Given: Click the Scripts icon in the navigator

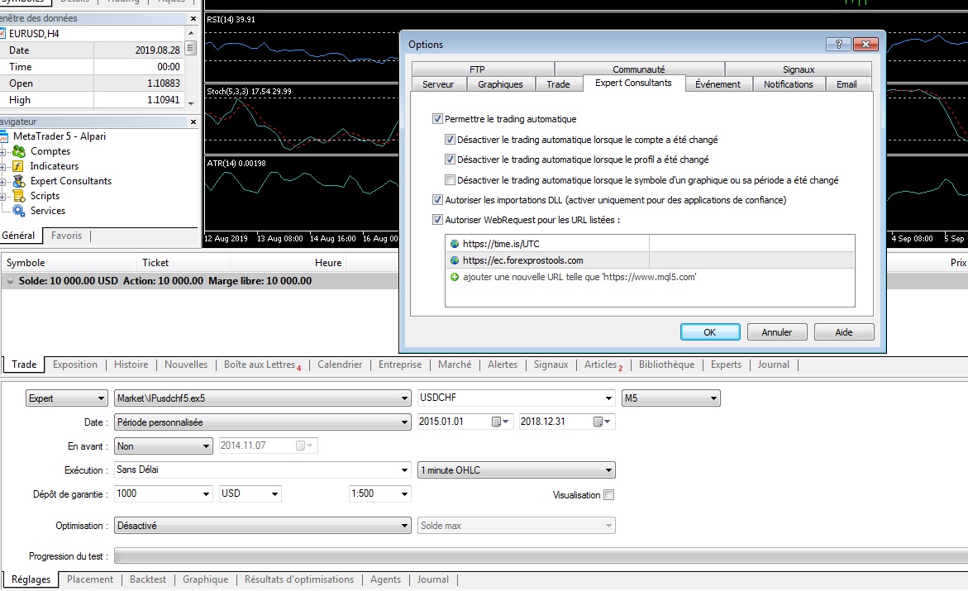Looking at the screenshot, I should (x=19, y=196).
